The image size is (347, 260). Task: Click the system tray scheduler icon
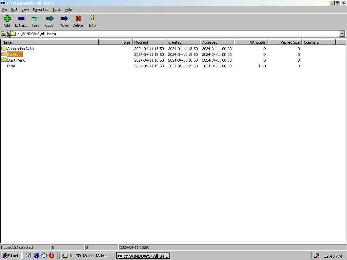tap(317, 256)
